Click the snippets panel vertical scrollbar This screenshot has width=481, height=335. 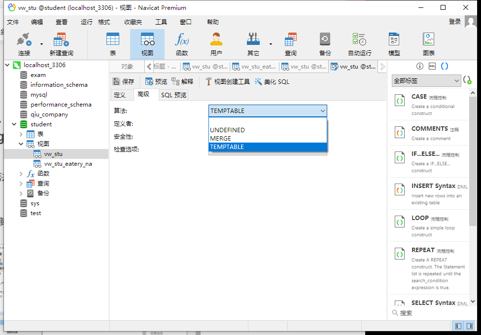pos(473,196)
